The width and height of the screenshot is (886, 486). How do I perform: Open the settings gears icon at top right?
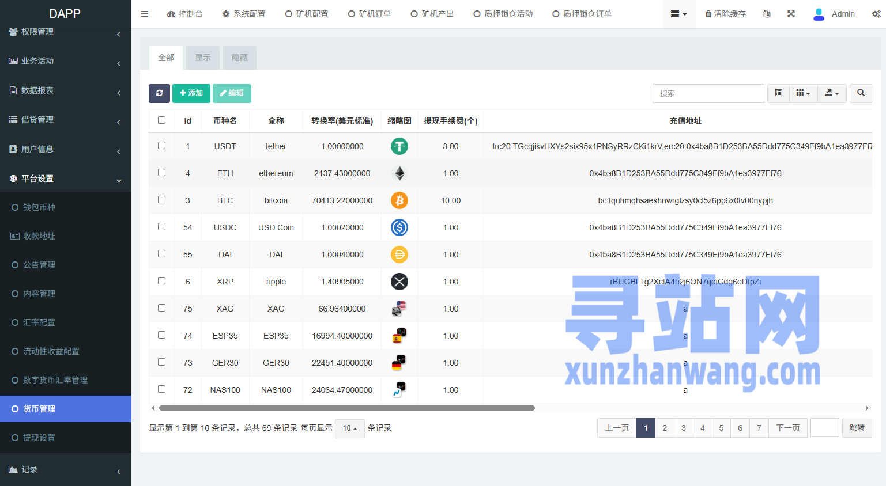[x=876, y=14]
